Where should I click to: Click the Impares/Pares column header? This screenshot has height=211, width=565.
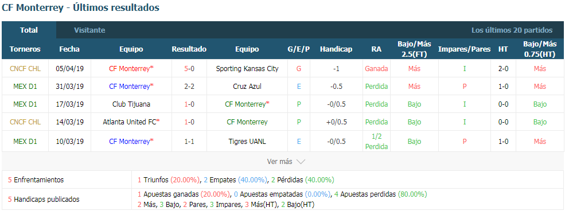(x=465, y=49)
